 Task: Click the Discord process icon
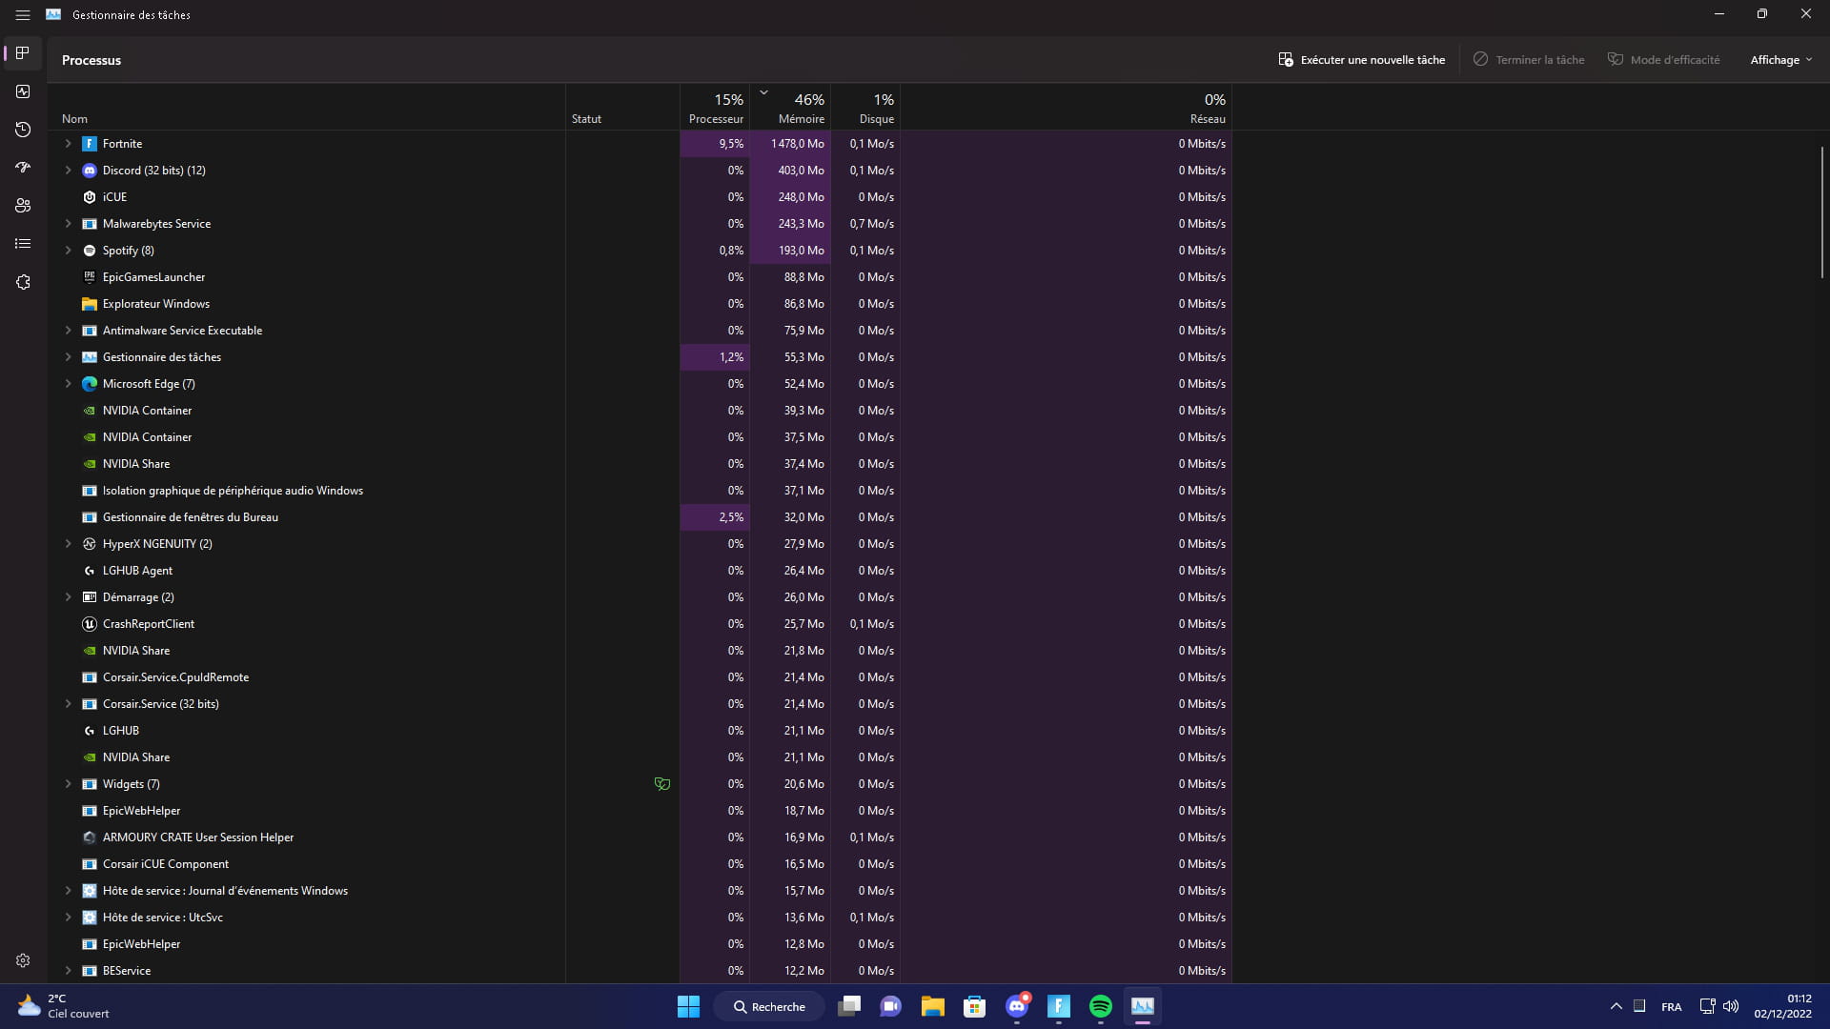tap(90, 171)
